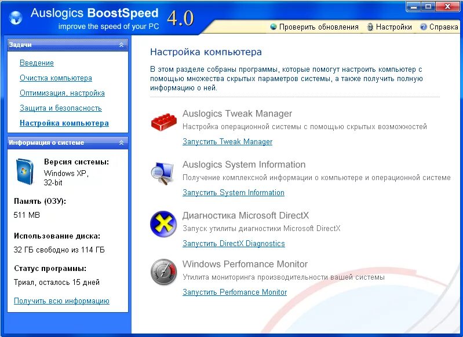
Task: Click the Performance Monitor gauge icon
Action: coord(163,272)
